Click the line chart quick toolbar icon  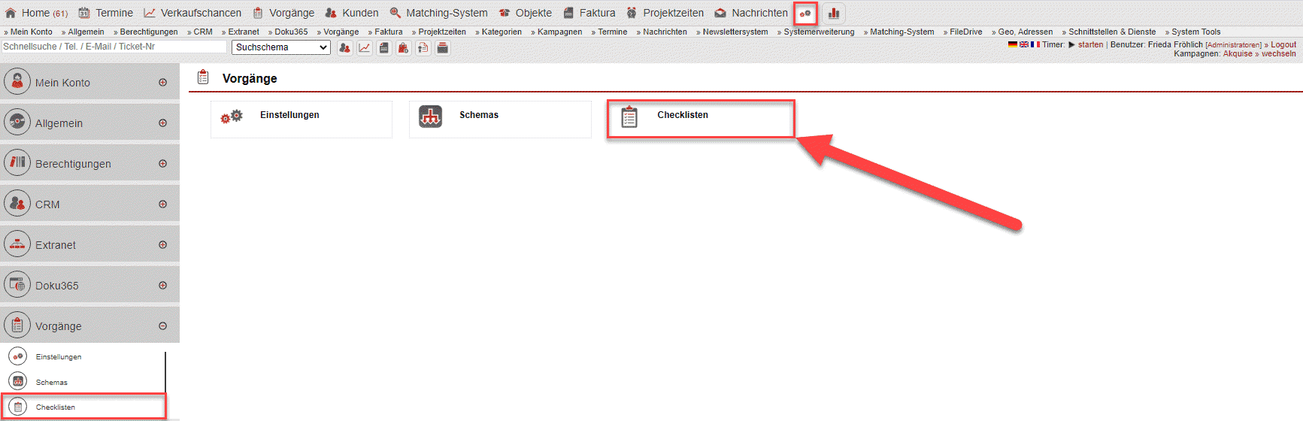364,48
